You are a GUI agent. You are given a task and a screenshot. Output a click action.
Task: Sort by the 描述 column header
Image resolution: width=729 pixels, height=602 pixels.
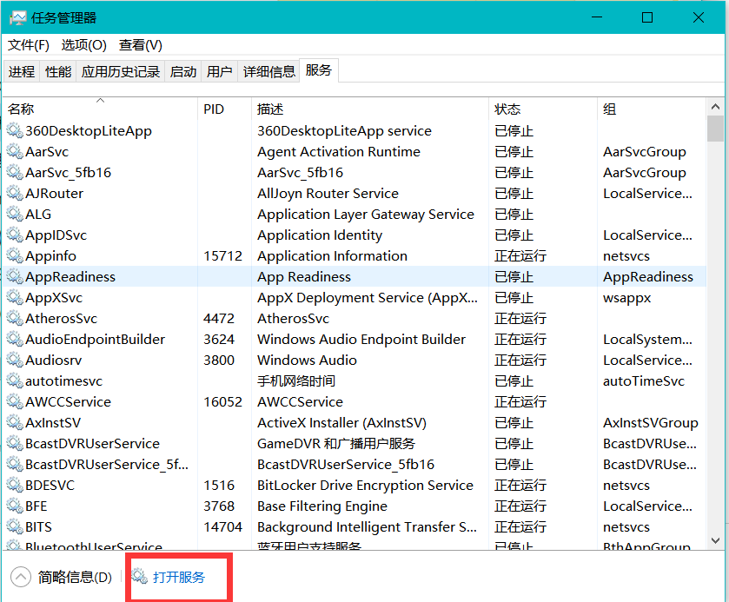tap(370, 109)
